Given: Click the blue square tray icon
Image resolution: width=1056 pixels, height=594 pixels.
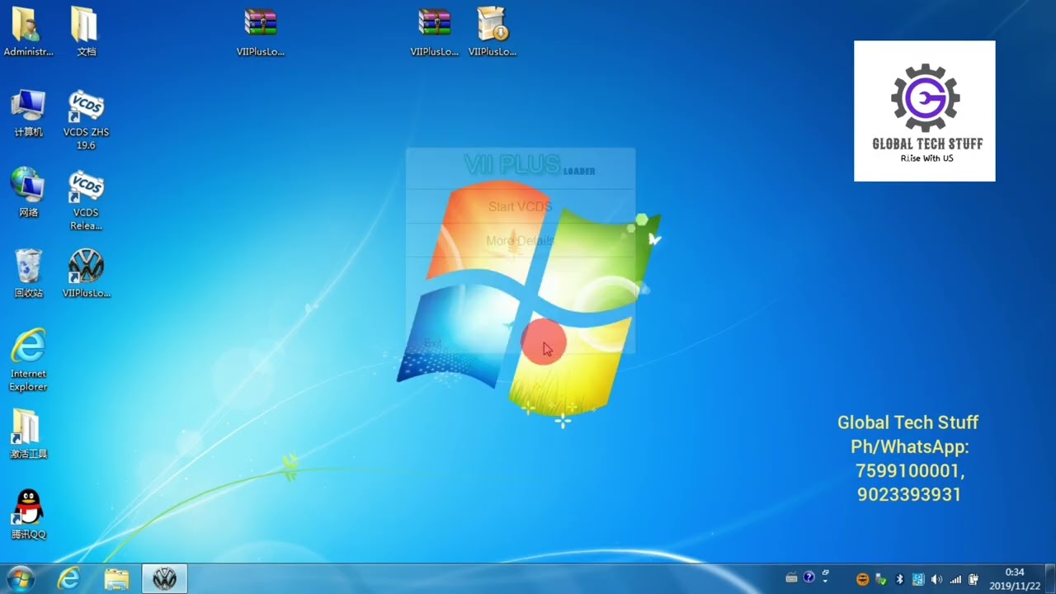Looking at the screenshot, I should [x=918, y=579].
